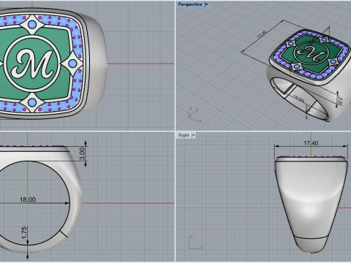Image resolution: width=351 pixels, height=263 pixels.
Task: Select the Right viewport label
Action: [x=184, y=135]
